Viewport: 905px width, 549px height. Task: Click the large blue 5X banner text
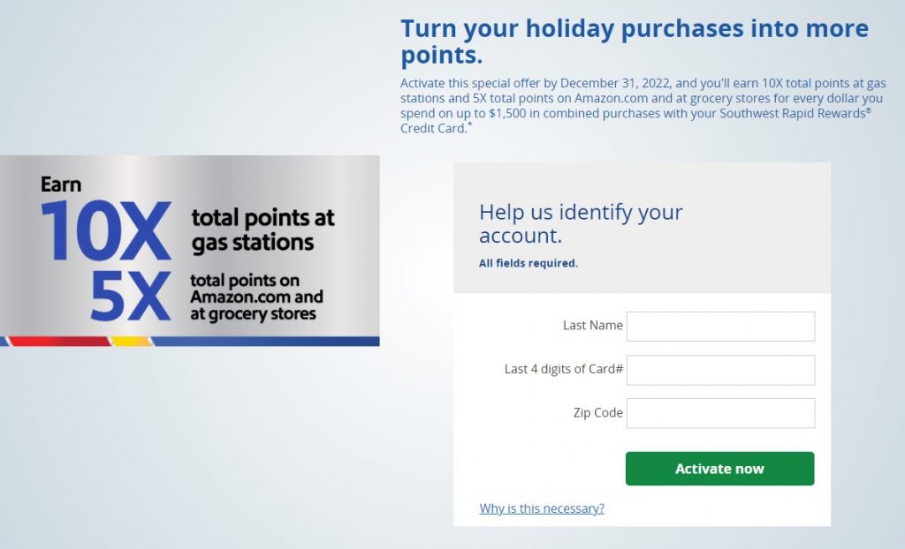click(130, 297)
